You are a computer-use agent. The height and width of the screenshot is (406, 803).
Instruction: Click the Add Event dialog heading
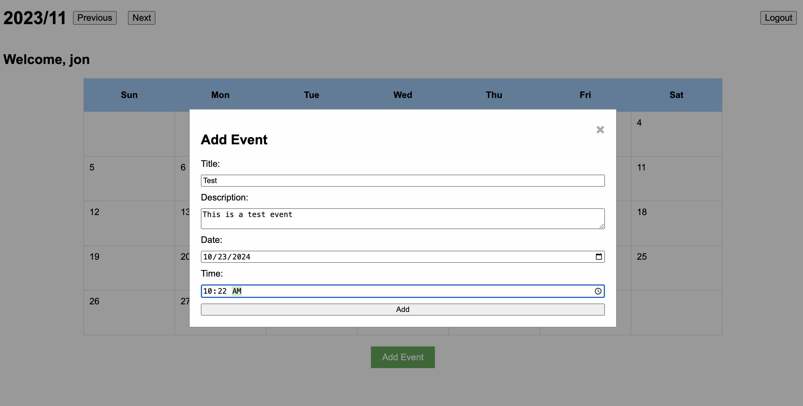[x=234, y=139]
